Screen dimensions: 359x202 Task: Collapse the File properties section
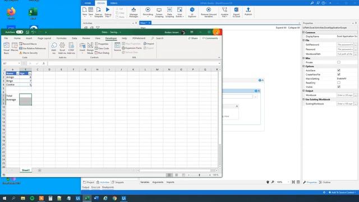click(x=303, y=40)
